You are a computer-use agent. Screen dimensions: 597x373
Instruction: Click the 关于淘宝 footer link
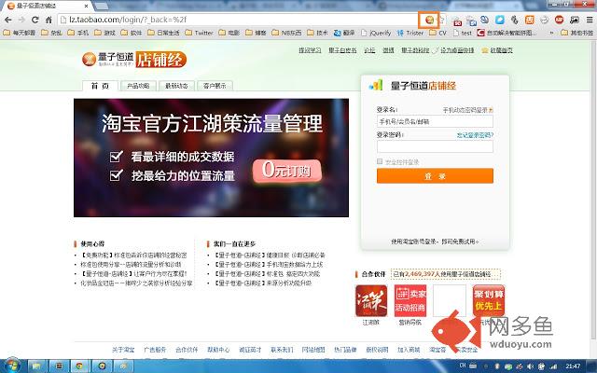(123, 350)
